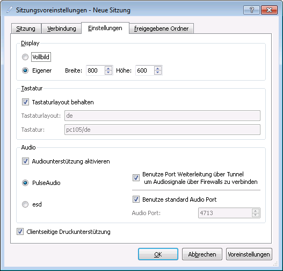Viewport: 283px width, 271px height.
Task: Open the Verbindung tab
Action: (62, 28)
